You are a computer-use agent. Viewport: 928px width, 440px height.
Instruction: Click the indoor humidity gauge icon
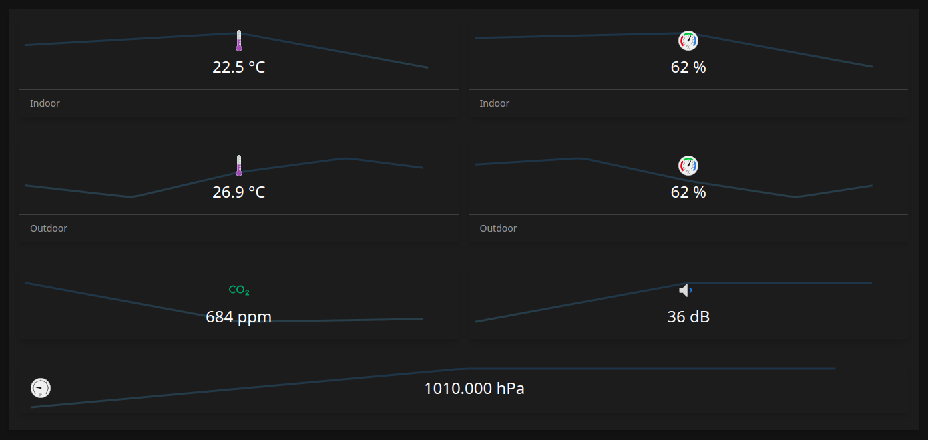tap(688, 40)
